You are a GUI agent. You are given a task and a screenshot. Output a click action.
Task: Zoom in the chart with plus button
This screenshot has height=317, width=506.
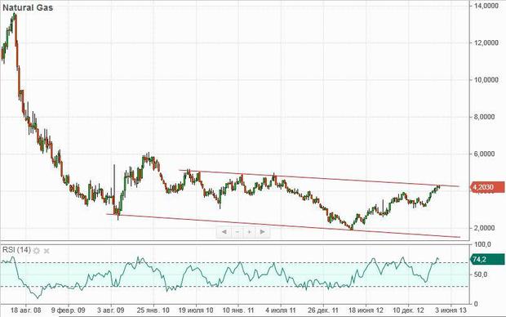pos(250,232)
